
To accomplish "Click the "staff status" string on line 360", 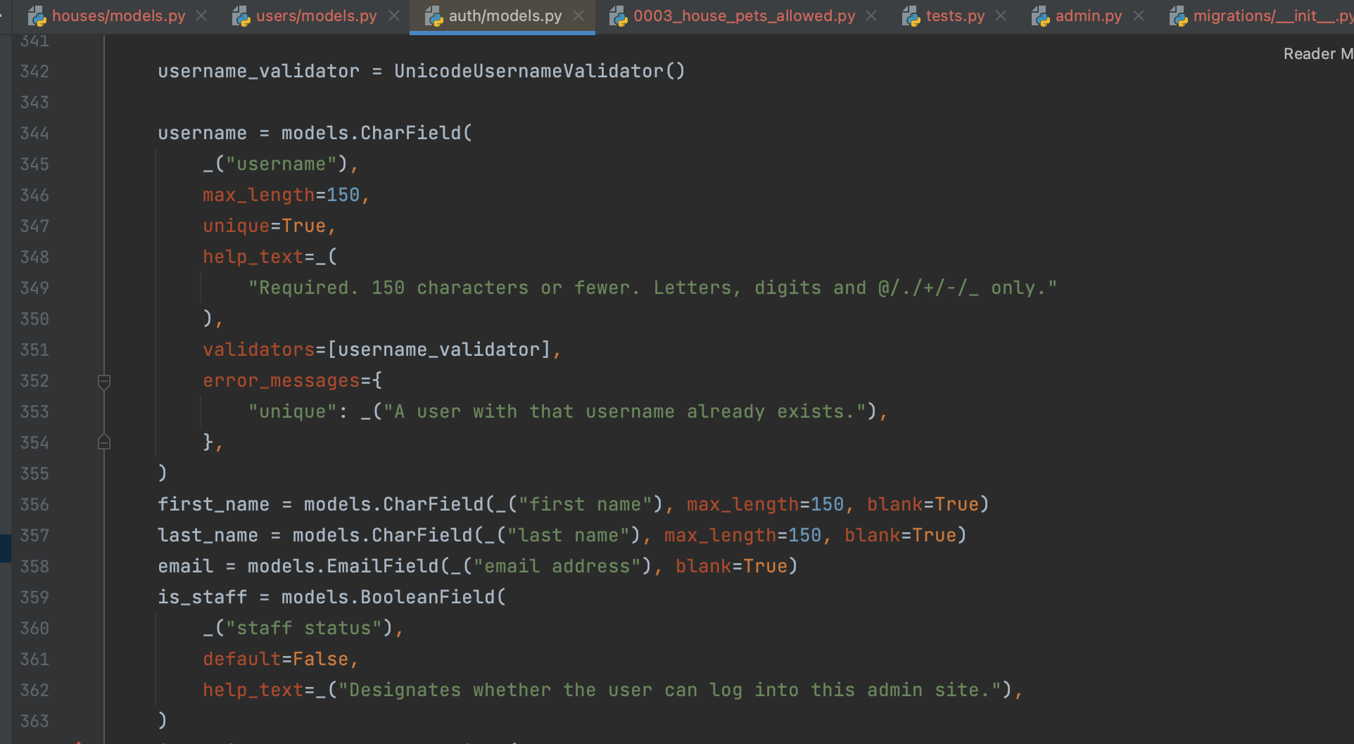I will tap(304, 629).
